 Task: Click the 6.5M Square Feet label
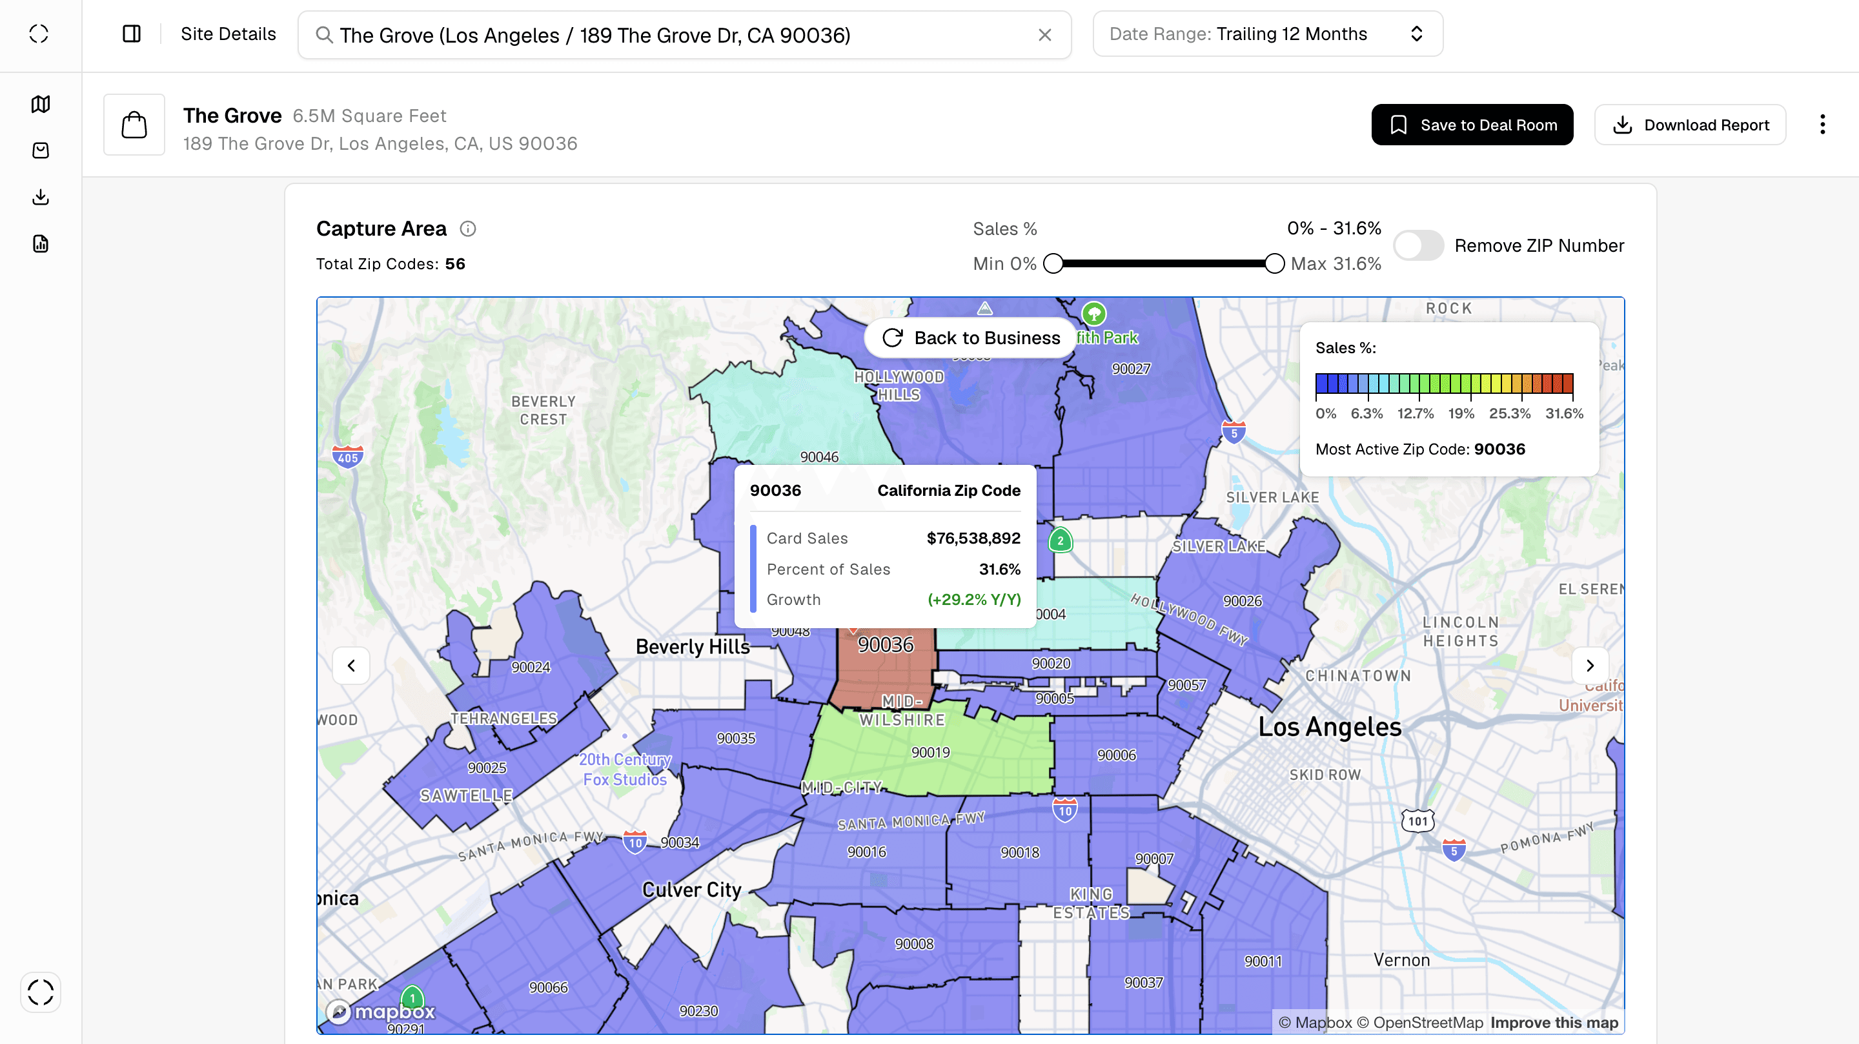[369, 116]
